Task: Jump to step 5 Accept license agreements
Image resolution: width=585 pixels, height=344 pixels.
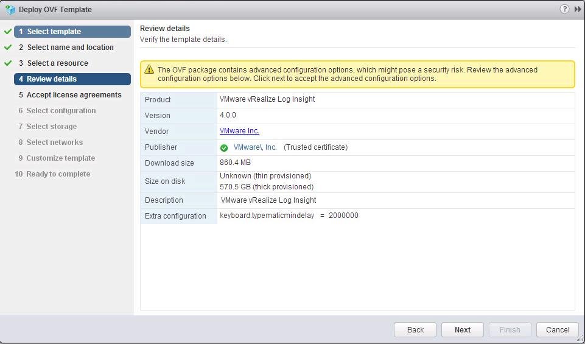Action: tap(74, 95)
